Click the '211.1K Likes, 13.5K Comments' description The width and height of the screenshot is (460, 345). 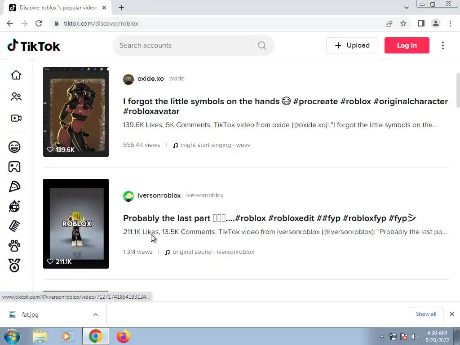[285, 232]
